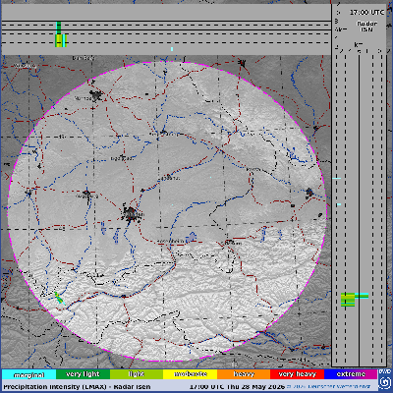Click the 17:00 UTC time label at top right
This screenshot has height=393, width=393.
point(366,13)
